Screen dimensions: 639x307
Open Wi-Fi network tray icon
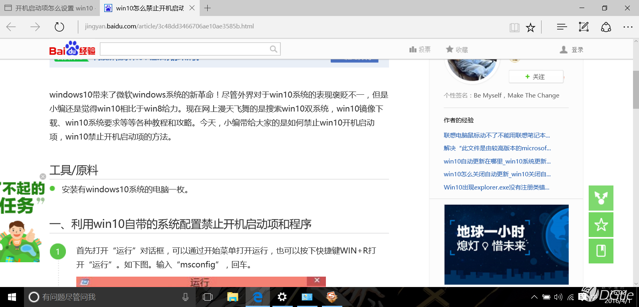tap(571, 297)
